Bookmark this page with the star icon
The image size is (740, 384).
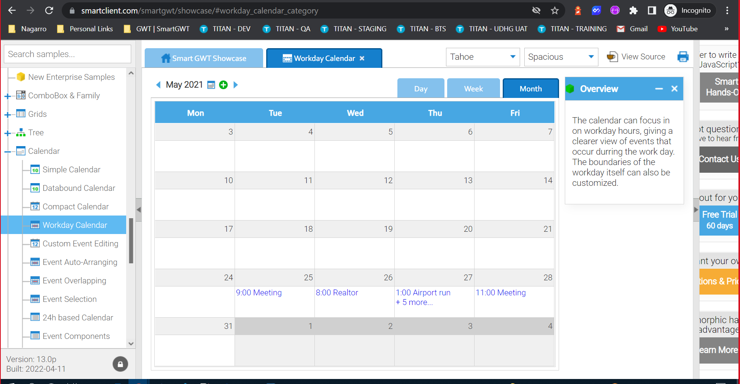click(555, 10)
